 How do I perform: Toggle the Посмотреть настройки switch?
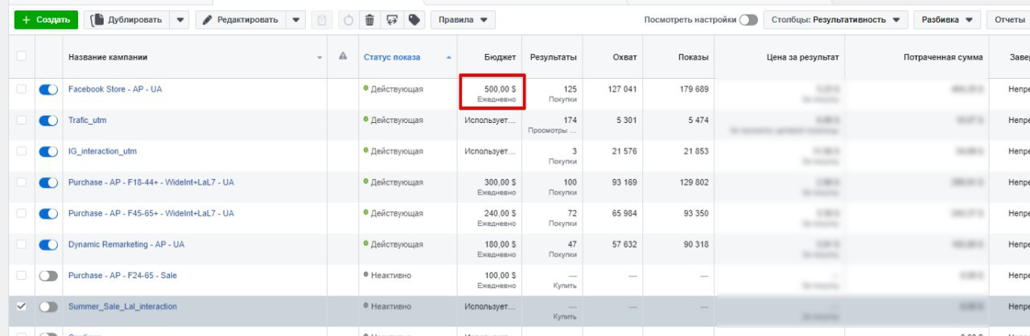pyautogui.click(x=748, y=20)
